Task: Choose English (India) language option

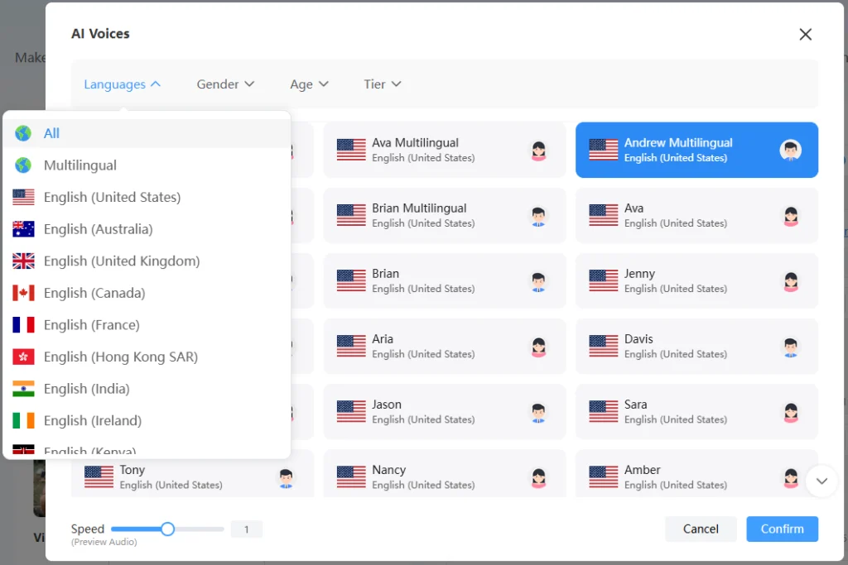Action: 87,389
